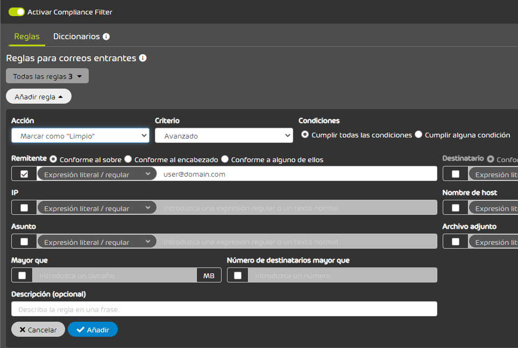Tick the Número de destinatarios checkbox
The height and width of the screenshot is (348, 518).
pyautogui.click(x=238, y=275)
